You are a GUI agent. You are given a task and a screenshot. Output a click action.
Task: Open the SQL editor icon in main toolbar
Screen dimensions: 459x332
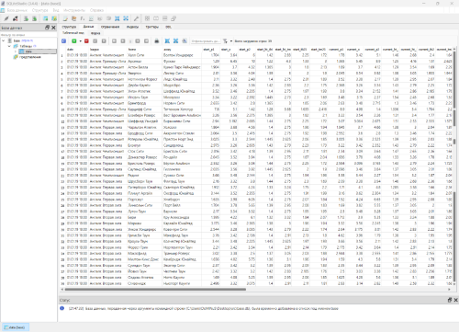65,18
